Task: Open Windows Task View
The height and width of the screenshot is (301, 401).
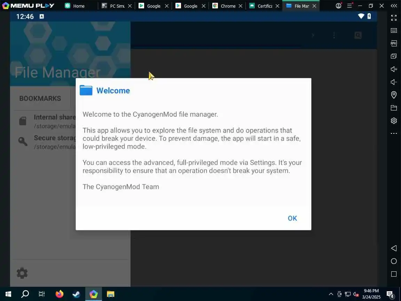Action: click(42, 294)
